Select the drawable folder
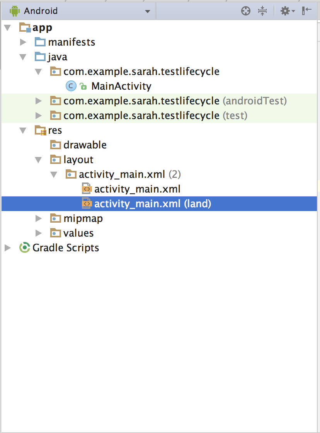This screenshot has width=320, height=433. coord(85,145)
